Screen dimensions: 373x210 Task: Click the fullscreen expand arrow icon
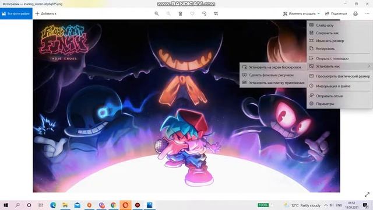pyautogui.click(x=367, y=194)
